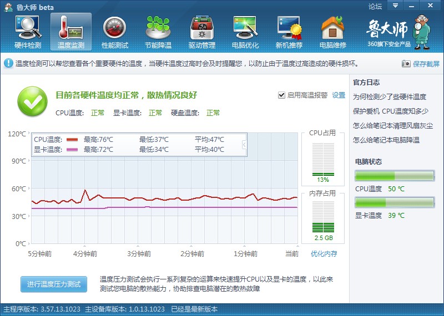
Task: Start 进行温度压力测试 stress test
Action: 54,284
